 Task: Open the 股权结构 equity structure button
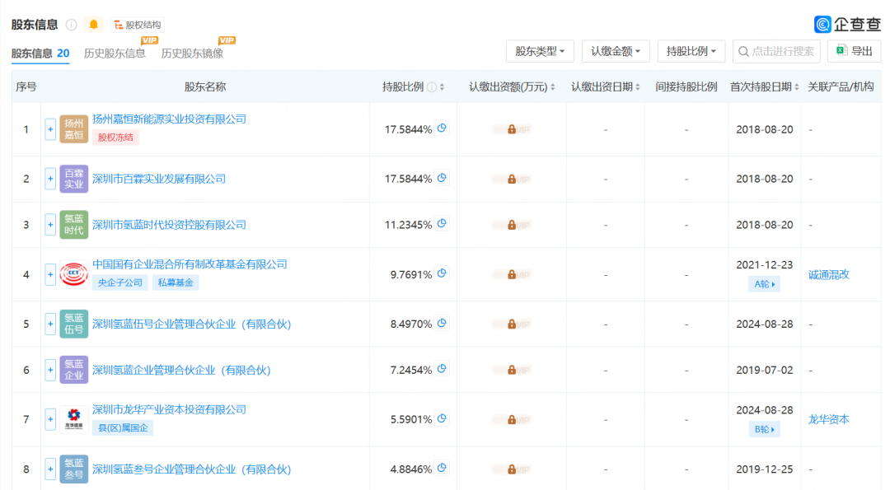[138, 25]
